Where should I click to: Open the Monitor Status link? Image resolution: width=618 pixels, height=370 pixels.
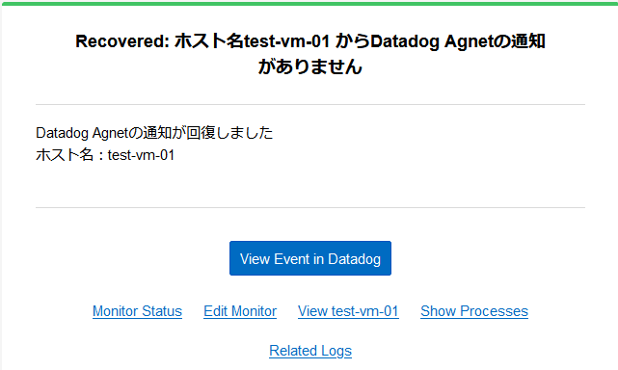(x=137, y=311)
